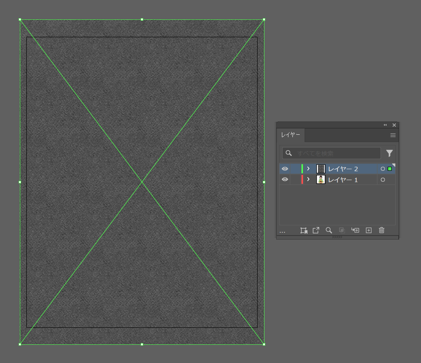Image resolution: width=421 pixels, height=363 pixels.
Task: Collapse the Layers panel with double arrows
Action: click(385, 125)
